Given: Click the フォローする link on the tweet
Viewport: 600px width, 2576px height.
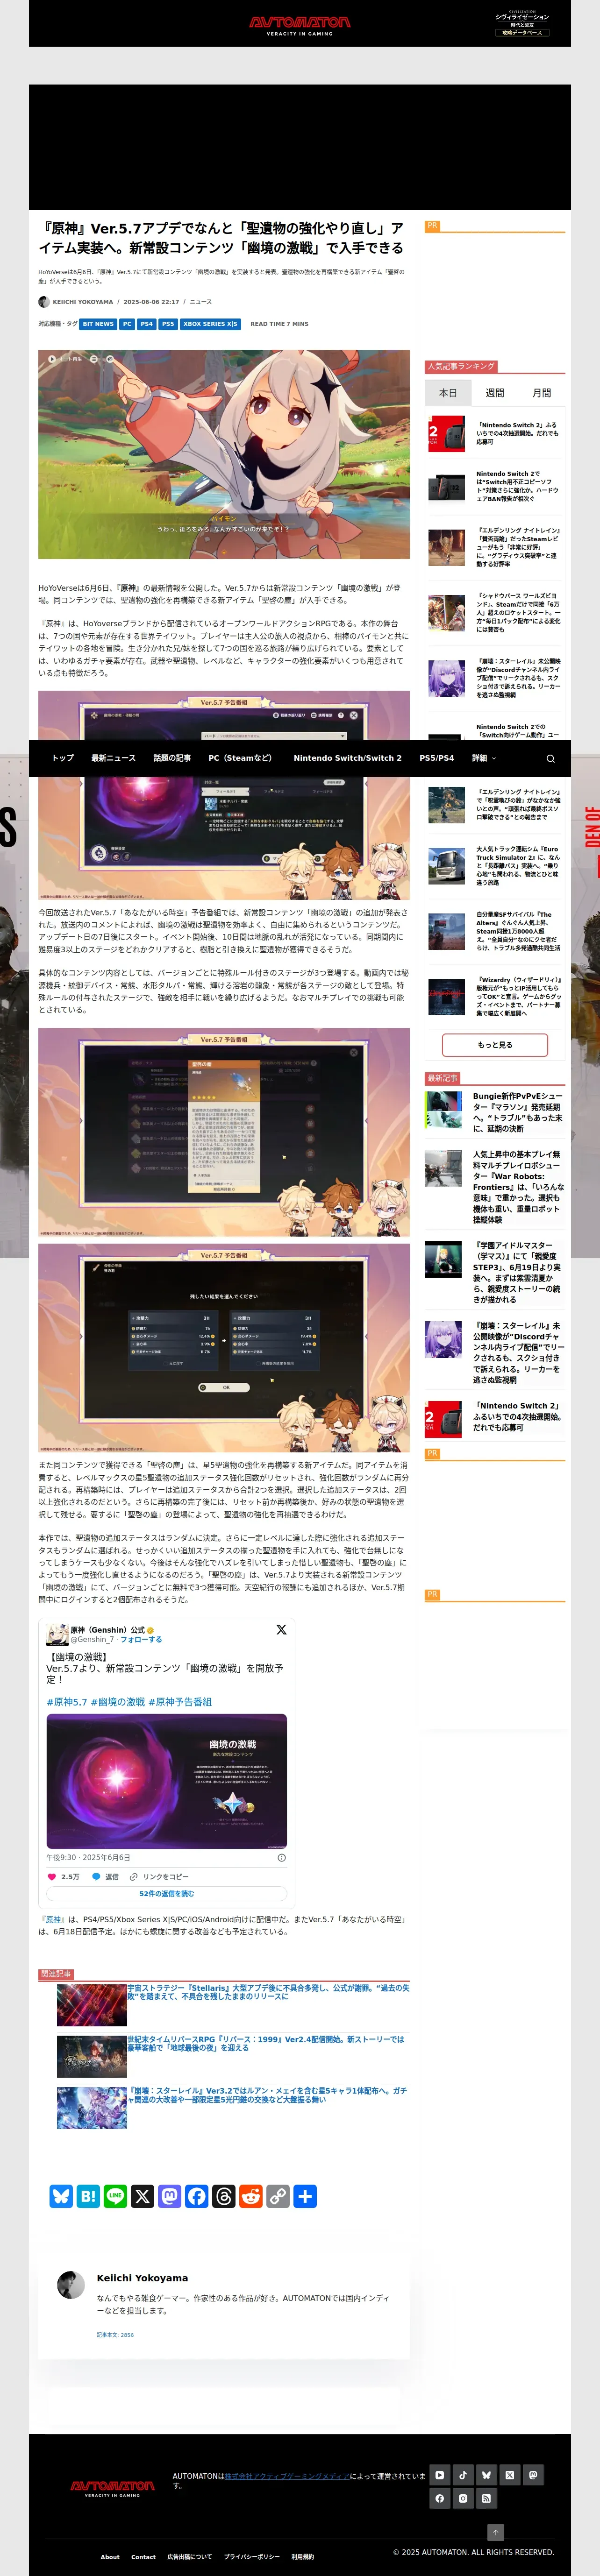Looking at the screenshot, I should point(141,1640).
